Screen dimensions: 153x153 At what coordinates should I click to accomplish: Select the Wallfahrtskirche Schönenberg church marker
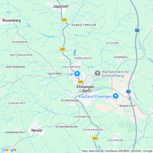tap(97, 73)
